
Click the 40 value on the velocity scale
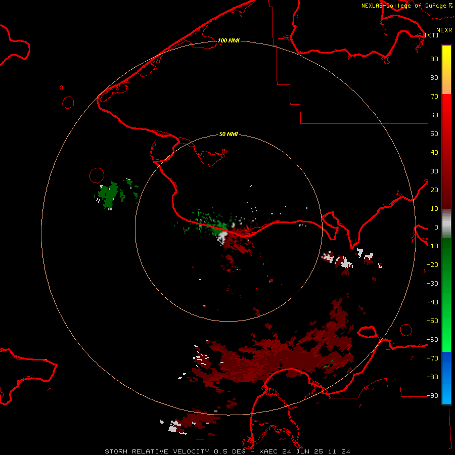[434, 152]
